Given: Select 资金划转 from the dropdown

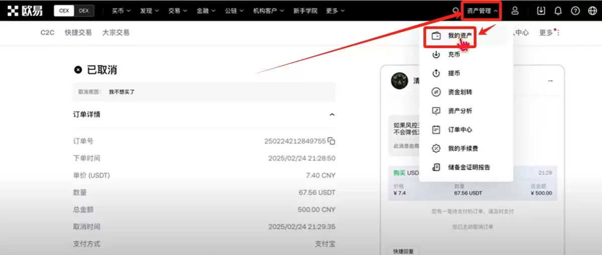Looking at the screenshot, I should [466, 92].
